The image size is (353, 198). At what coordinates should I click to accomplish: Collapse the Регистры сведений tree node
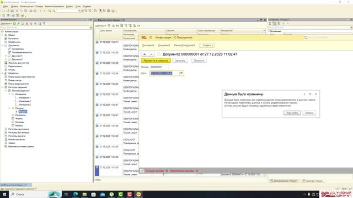pos(2,87)
